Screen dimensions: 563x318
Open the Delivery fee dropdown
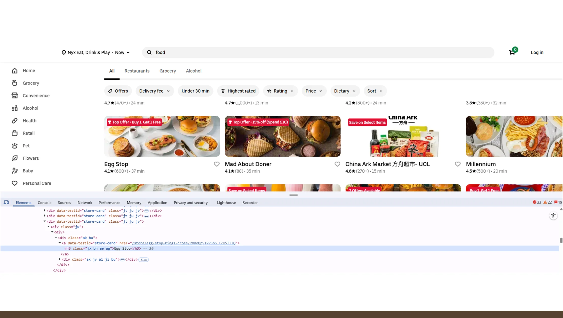154,91
